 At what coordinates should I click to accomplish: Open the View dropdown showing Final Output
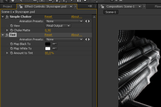click(58, 26)
